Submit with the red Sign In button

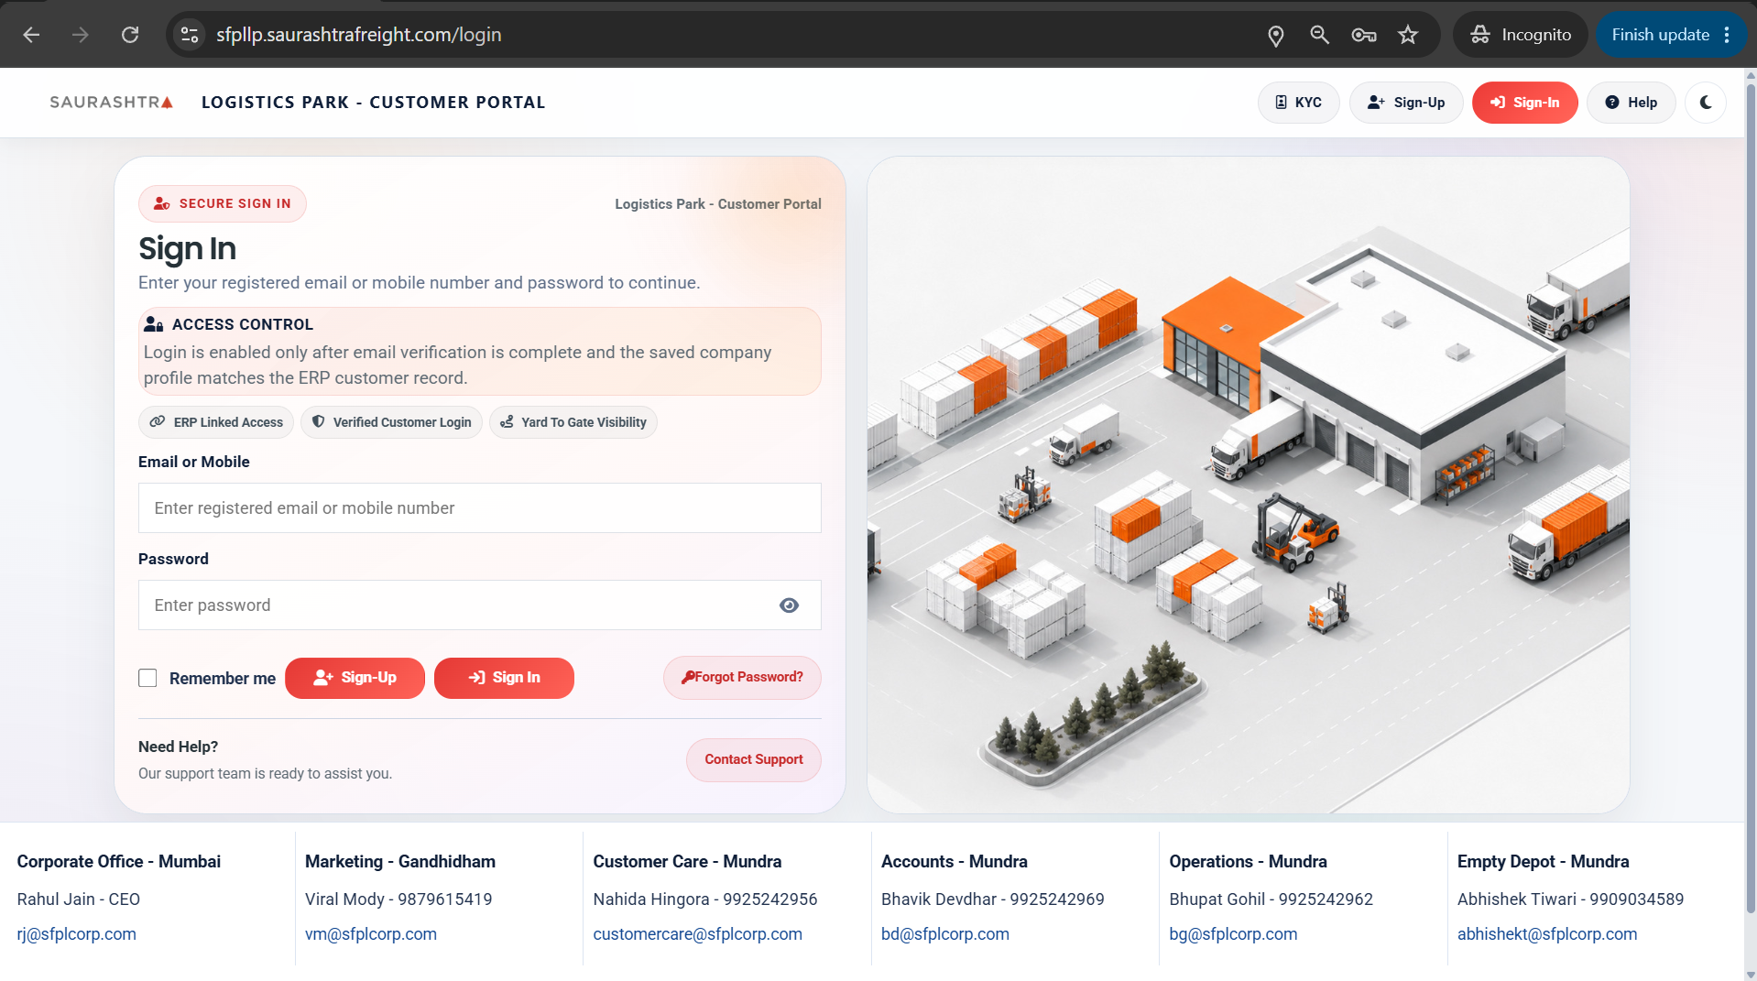pos(504,678)
